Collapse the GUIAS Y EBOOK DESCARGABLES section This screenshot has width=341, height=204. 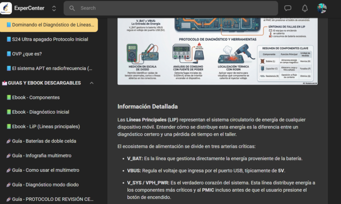coord(92,83)
